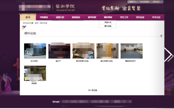This screenshot has width=174, height=109.
Task: Click the 影视系硬件设施 caption text
Action: pyautogui.click(x=82, y=61)
